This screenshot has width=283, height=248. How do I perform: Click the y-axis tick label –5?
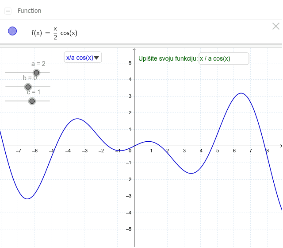click(129, 229)
